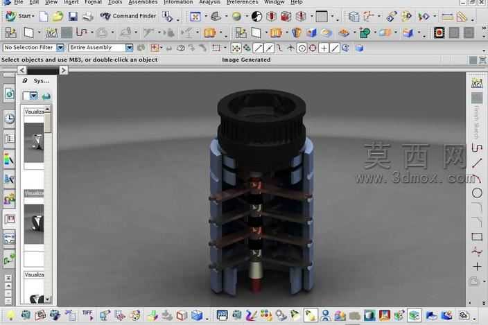Toggle the plus existing-point snap icon
The height and width of the screenshot is (325, 488).
tap(324, 49)
